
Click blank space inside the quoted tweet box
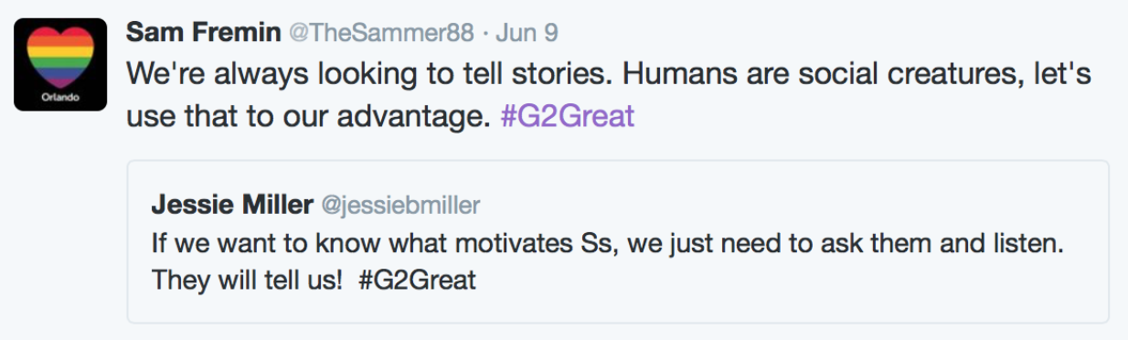point(786,283)
